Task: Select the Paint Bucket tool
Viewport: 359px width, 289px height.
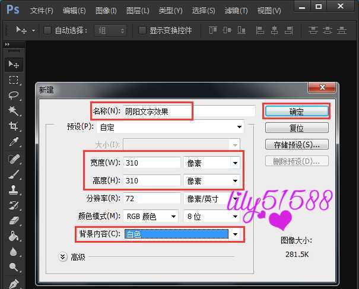Action: (x=14, y=236)
